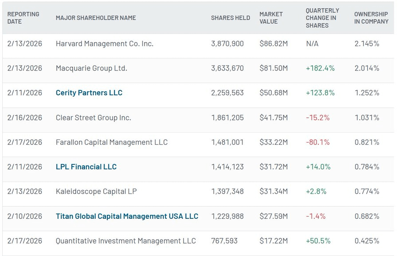This screenshot has width=399, height=256.
Task: Click the -80.1% quarterly change value
Action: click(318, 142)
